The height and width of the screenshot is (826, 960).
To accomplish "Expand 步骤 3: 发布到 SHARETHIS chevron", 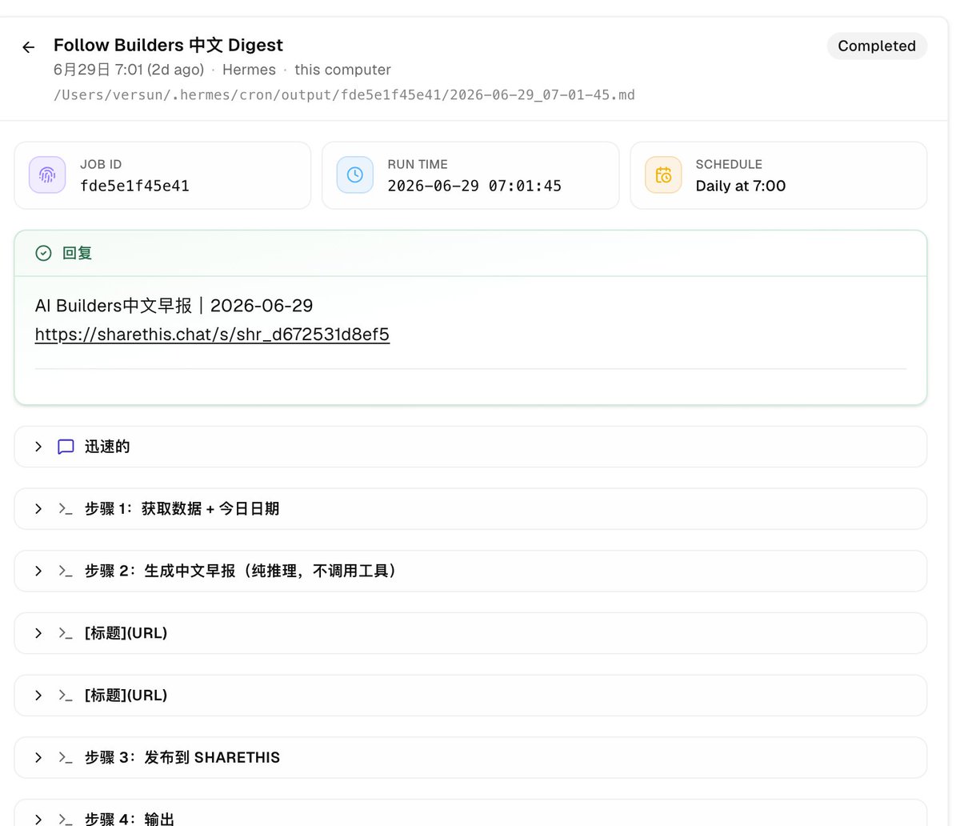I will [38, 757].
